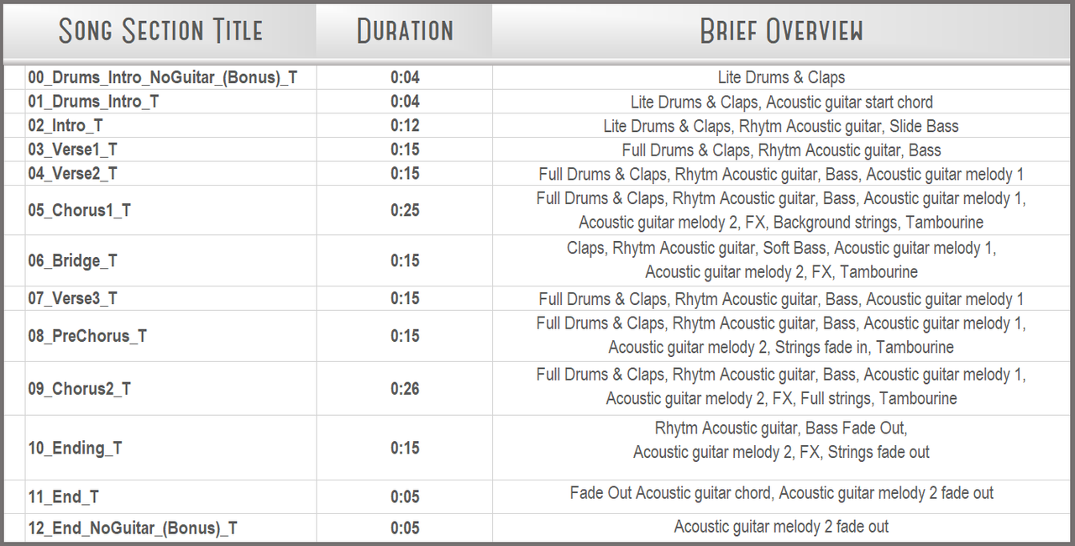Select the 11_End_T section title
1075x546 pixels.
(63, 497)
